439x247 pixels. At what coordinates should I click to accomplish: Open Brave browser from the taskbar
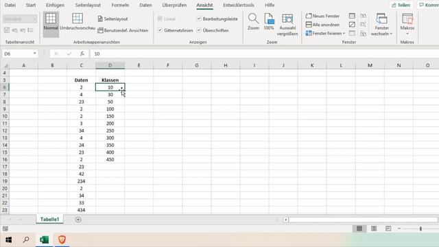(62, 240)
